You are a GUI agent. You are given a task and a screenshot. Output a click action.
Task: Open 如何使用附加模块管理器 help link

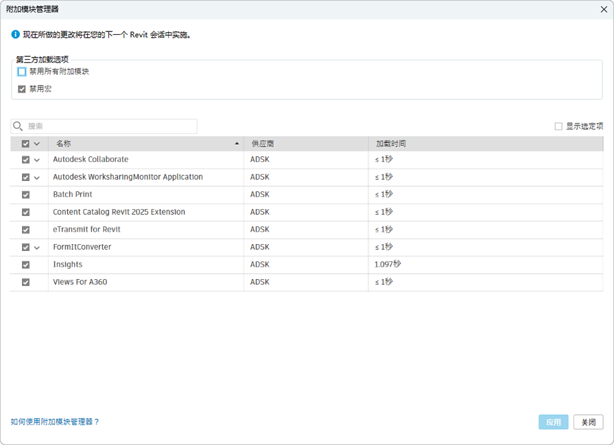click(x=55, y=422)
